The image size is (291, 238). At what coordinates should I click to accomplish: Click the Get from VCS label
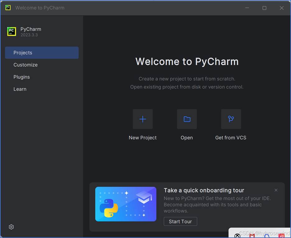(231, 138)
